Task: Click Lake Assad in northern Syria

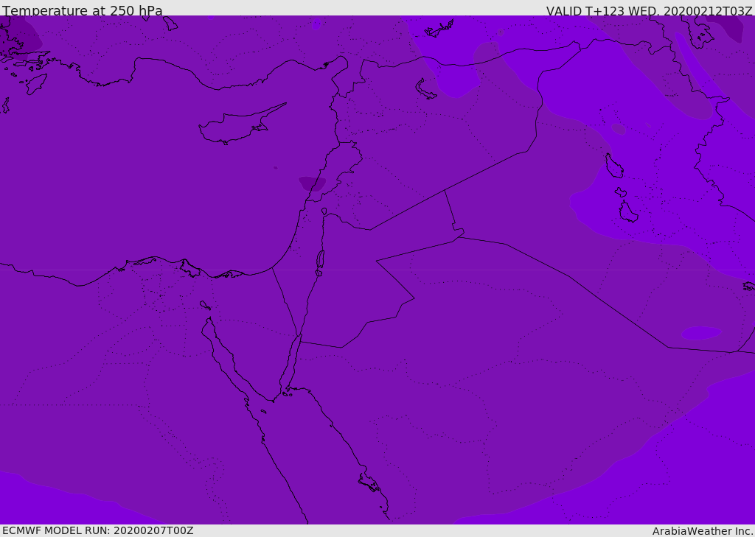Action: (426, 89)
